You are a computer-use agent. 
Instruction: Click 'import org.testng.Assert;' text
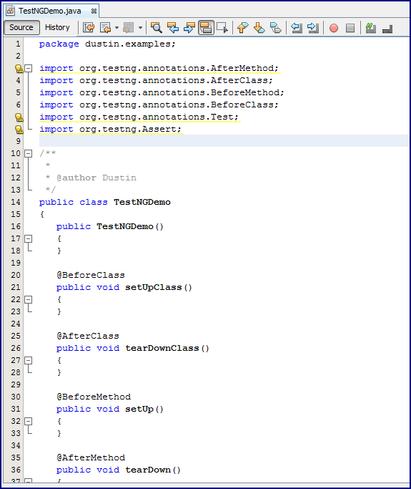coord(110,129)
